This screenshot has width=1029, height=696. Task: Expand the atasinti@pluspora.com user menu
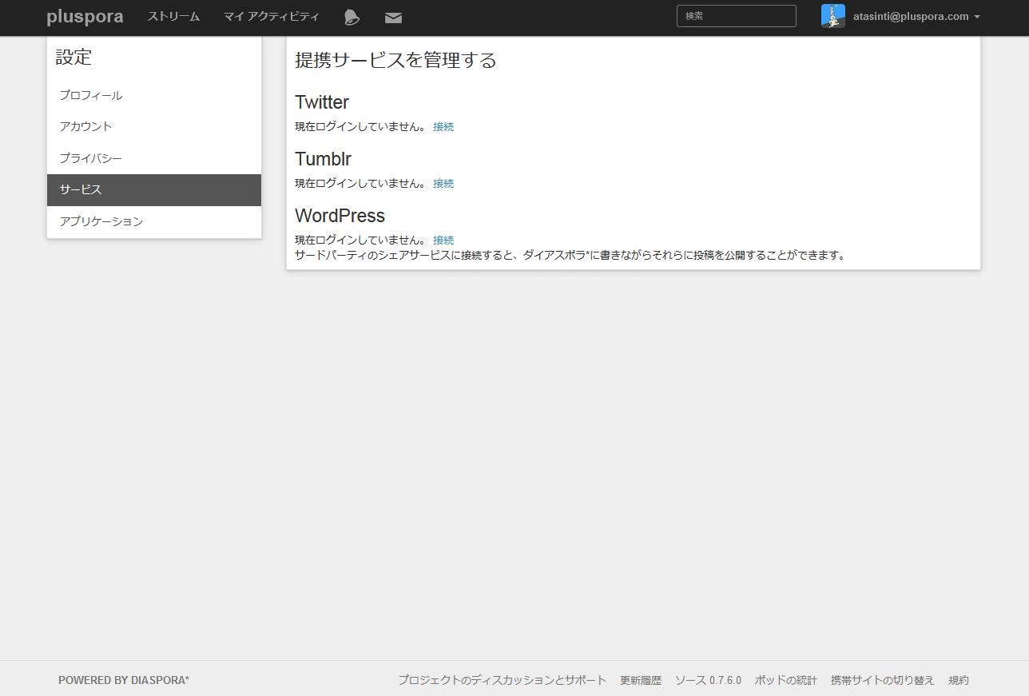(x=916, y=17)
